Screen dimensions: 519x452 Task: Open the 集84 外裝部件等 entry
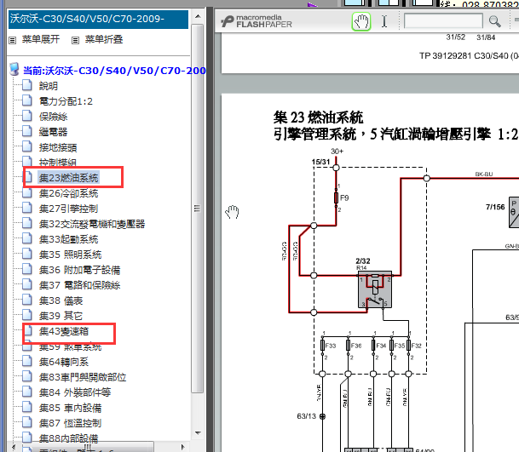75,392
